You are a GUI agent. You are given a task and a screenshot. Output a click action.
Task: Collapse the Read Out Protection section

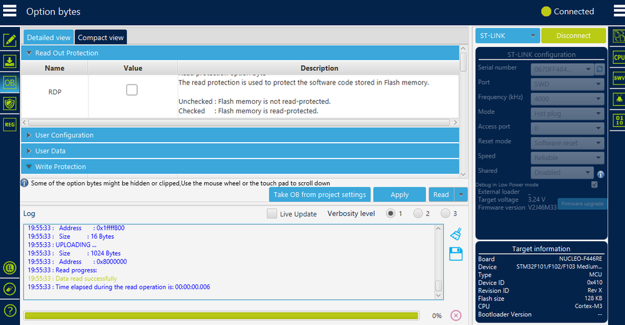(240, 53)
